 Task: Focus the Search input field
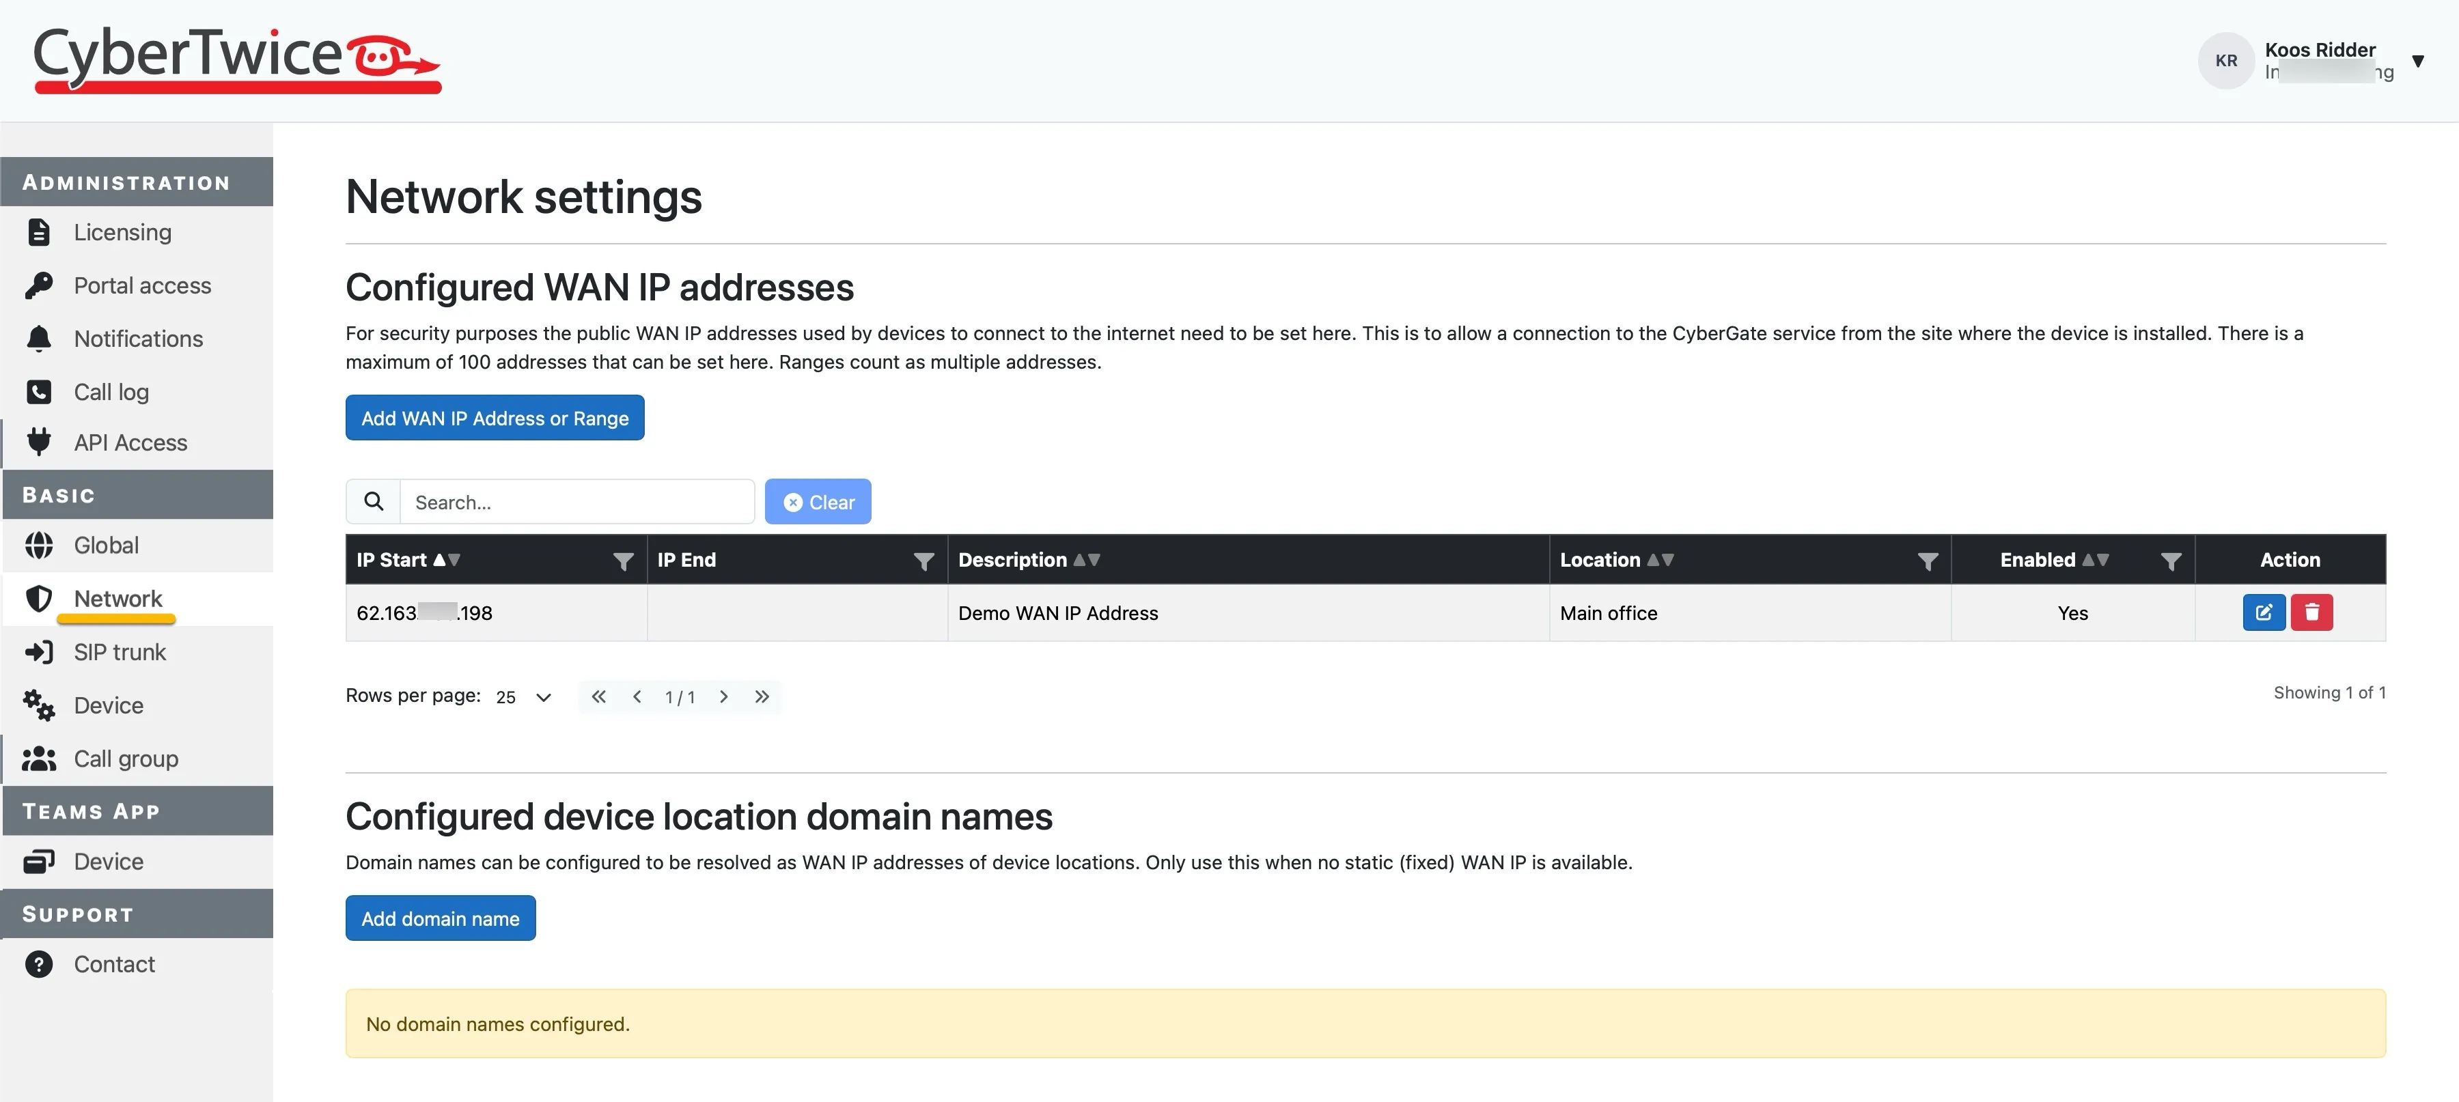(576, 502)
